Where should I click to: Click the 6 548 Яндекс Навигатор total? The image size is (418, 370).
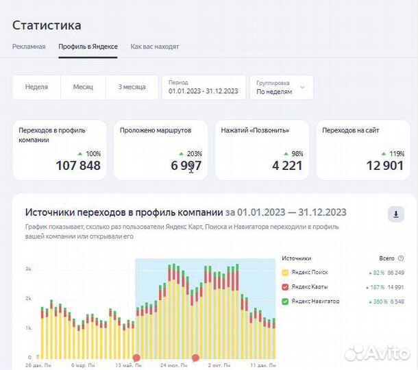click(x=397, y=301)
